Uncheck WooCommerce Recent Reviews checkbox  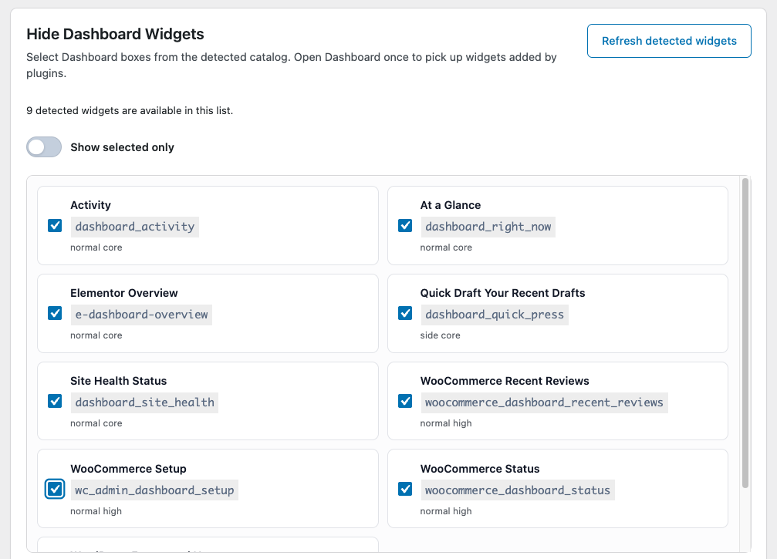tap(405, 401)
